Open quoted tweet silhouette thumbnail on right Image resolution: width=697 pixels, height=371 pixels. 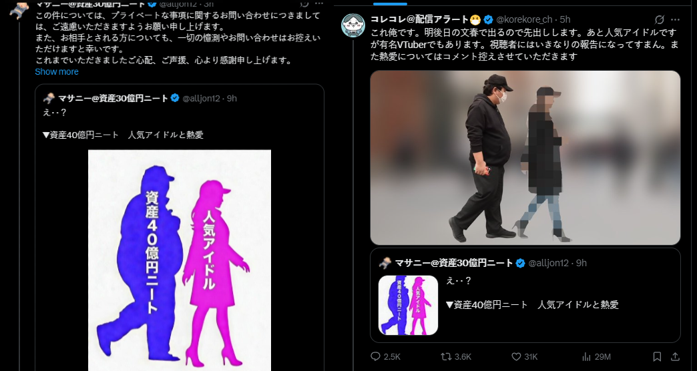408,305
